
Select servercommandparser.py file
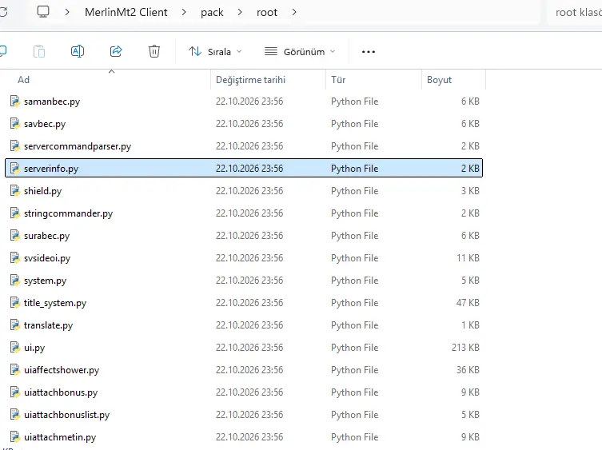244,146
